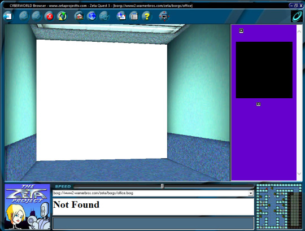Adjust the SPEED slider handle
This screenshot has height=231, width=305.
[x=162, y=186]
